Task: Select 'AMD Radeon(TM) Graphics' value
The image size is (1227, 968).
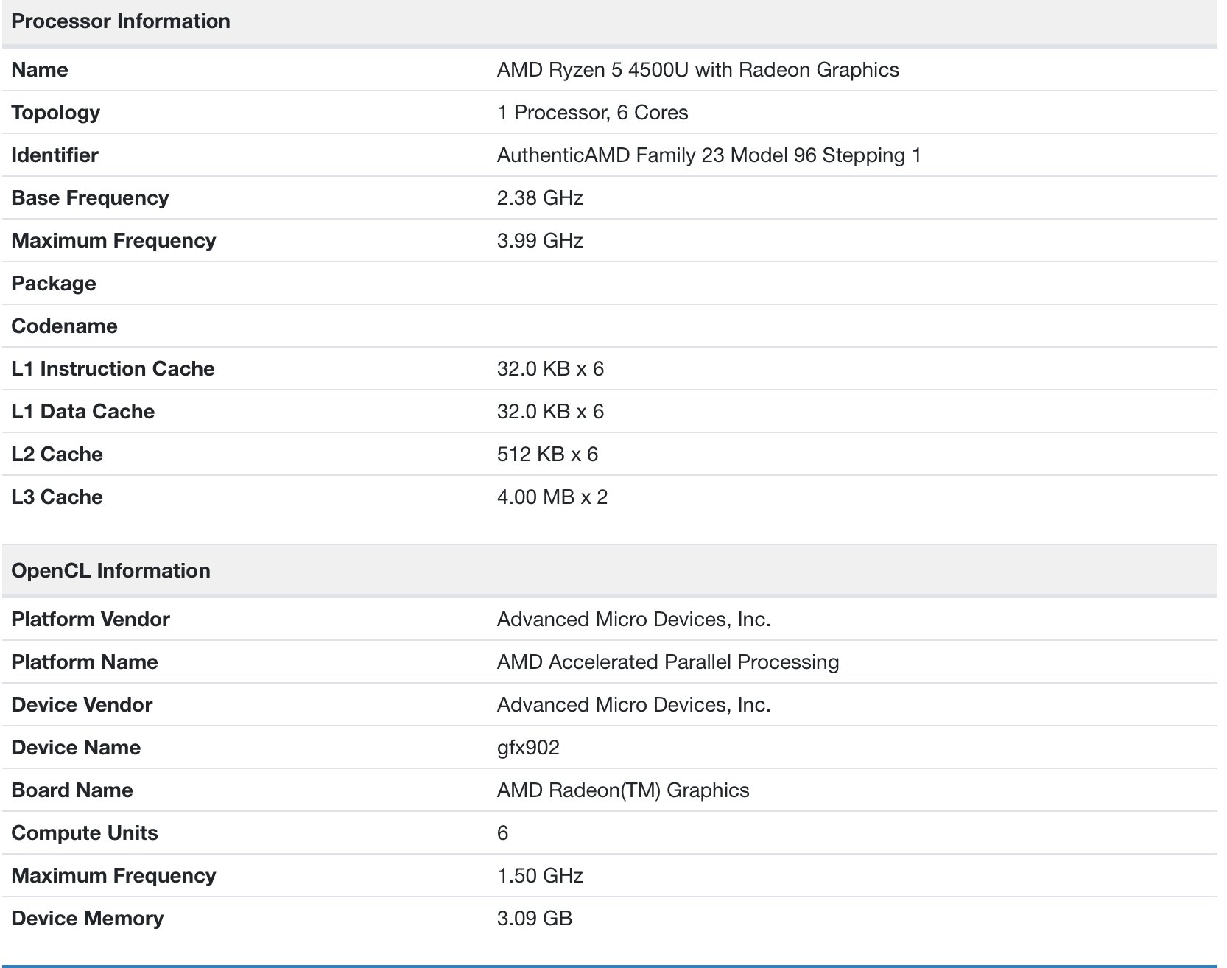Action: 623,790
